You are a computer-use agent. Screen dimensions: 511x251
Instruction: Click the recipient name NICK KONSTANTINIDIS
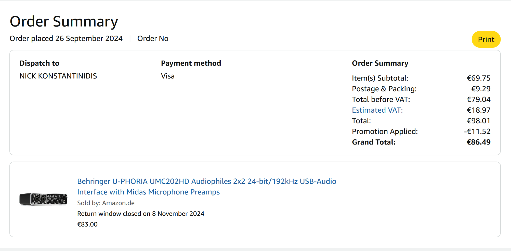point(58,76)
